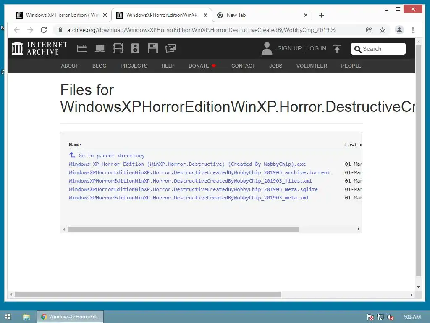This screenshot has height=323, width=430.
Task: Click file listing scroll right arrow
Action: [x=359, y=229]
